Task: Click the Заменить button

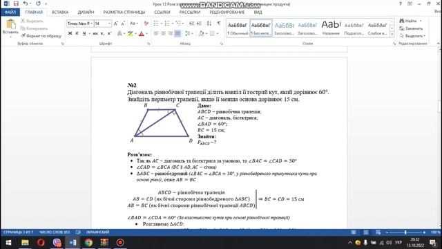Action: 412,28
